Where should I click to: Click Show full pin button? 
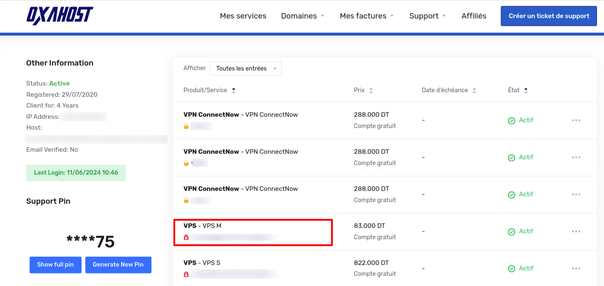pyautogui.click(x=55, y=265)
